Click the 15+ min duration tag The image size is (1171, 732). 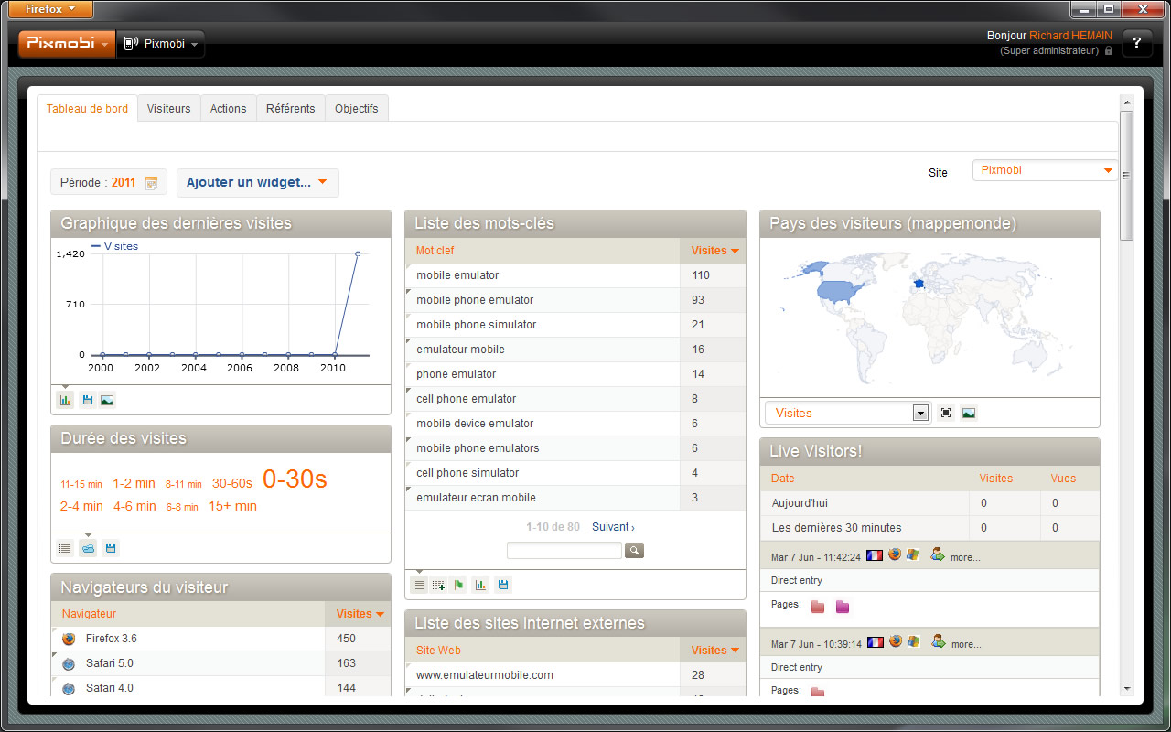pos(232,506)
